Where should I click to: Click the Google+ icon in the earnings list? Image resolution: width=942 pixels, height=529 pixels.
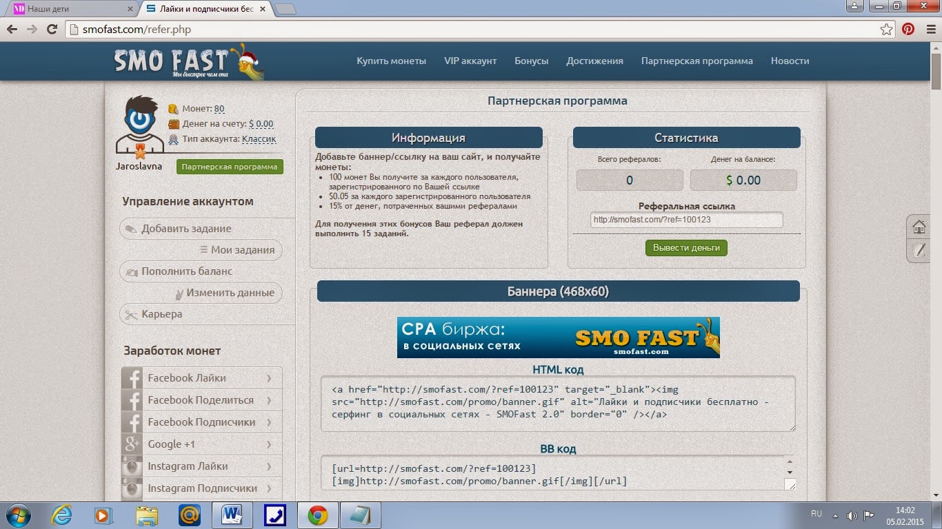click(132, 444)
